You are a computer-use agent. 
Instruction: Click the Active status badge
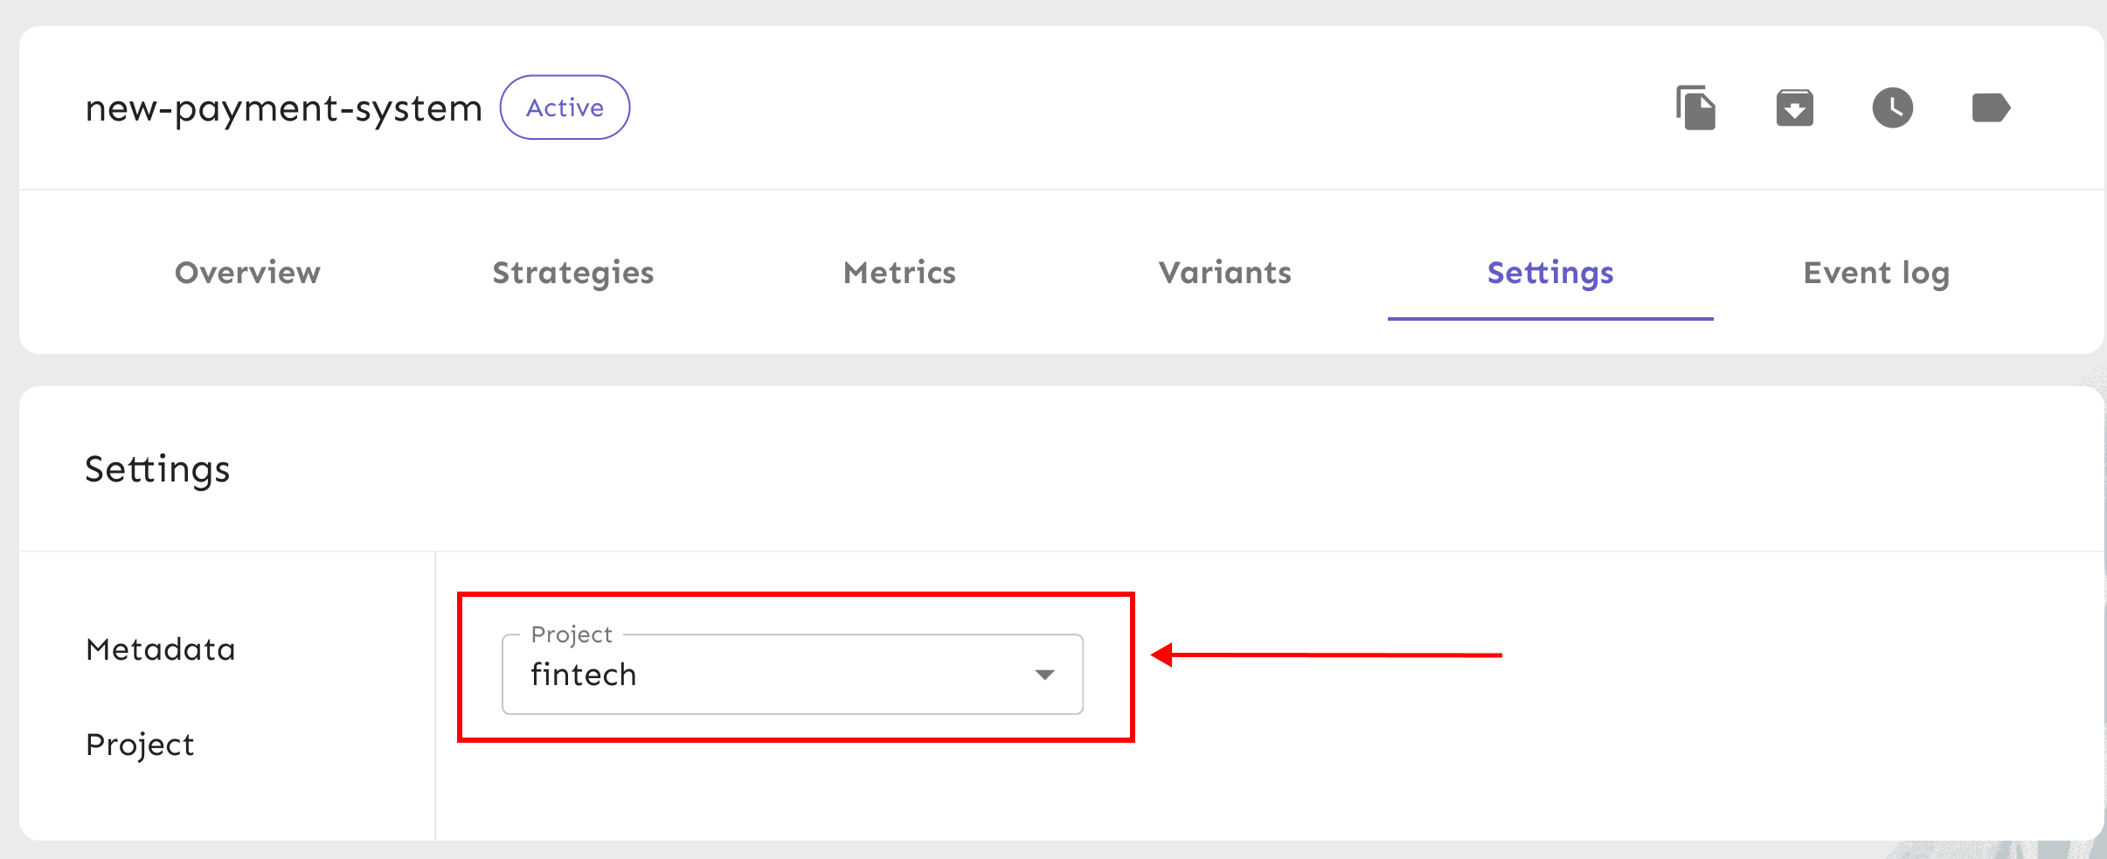[565, 107]
